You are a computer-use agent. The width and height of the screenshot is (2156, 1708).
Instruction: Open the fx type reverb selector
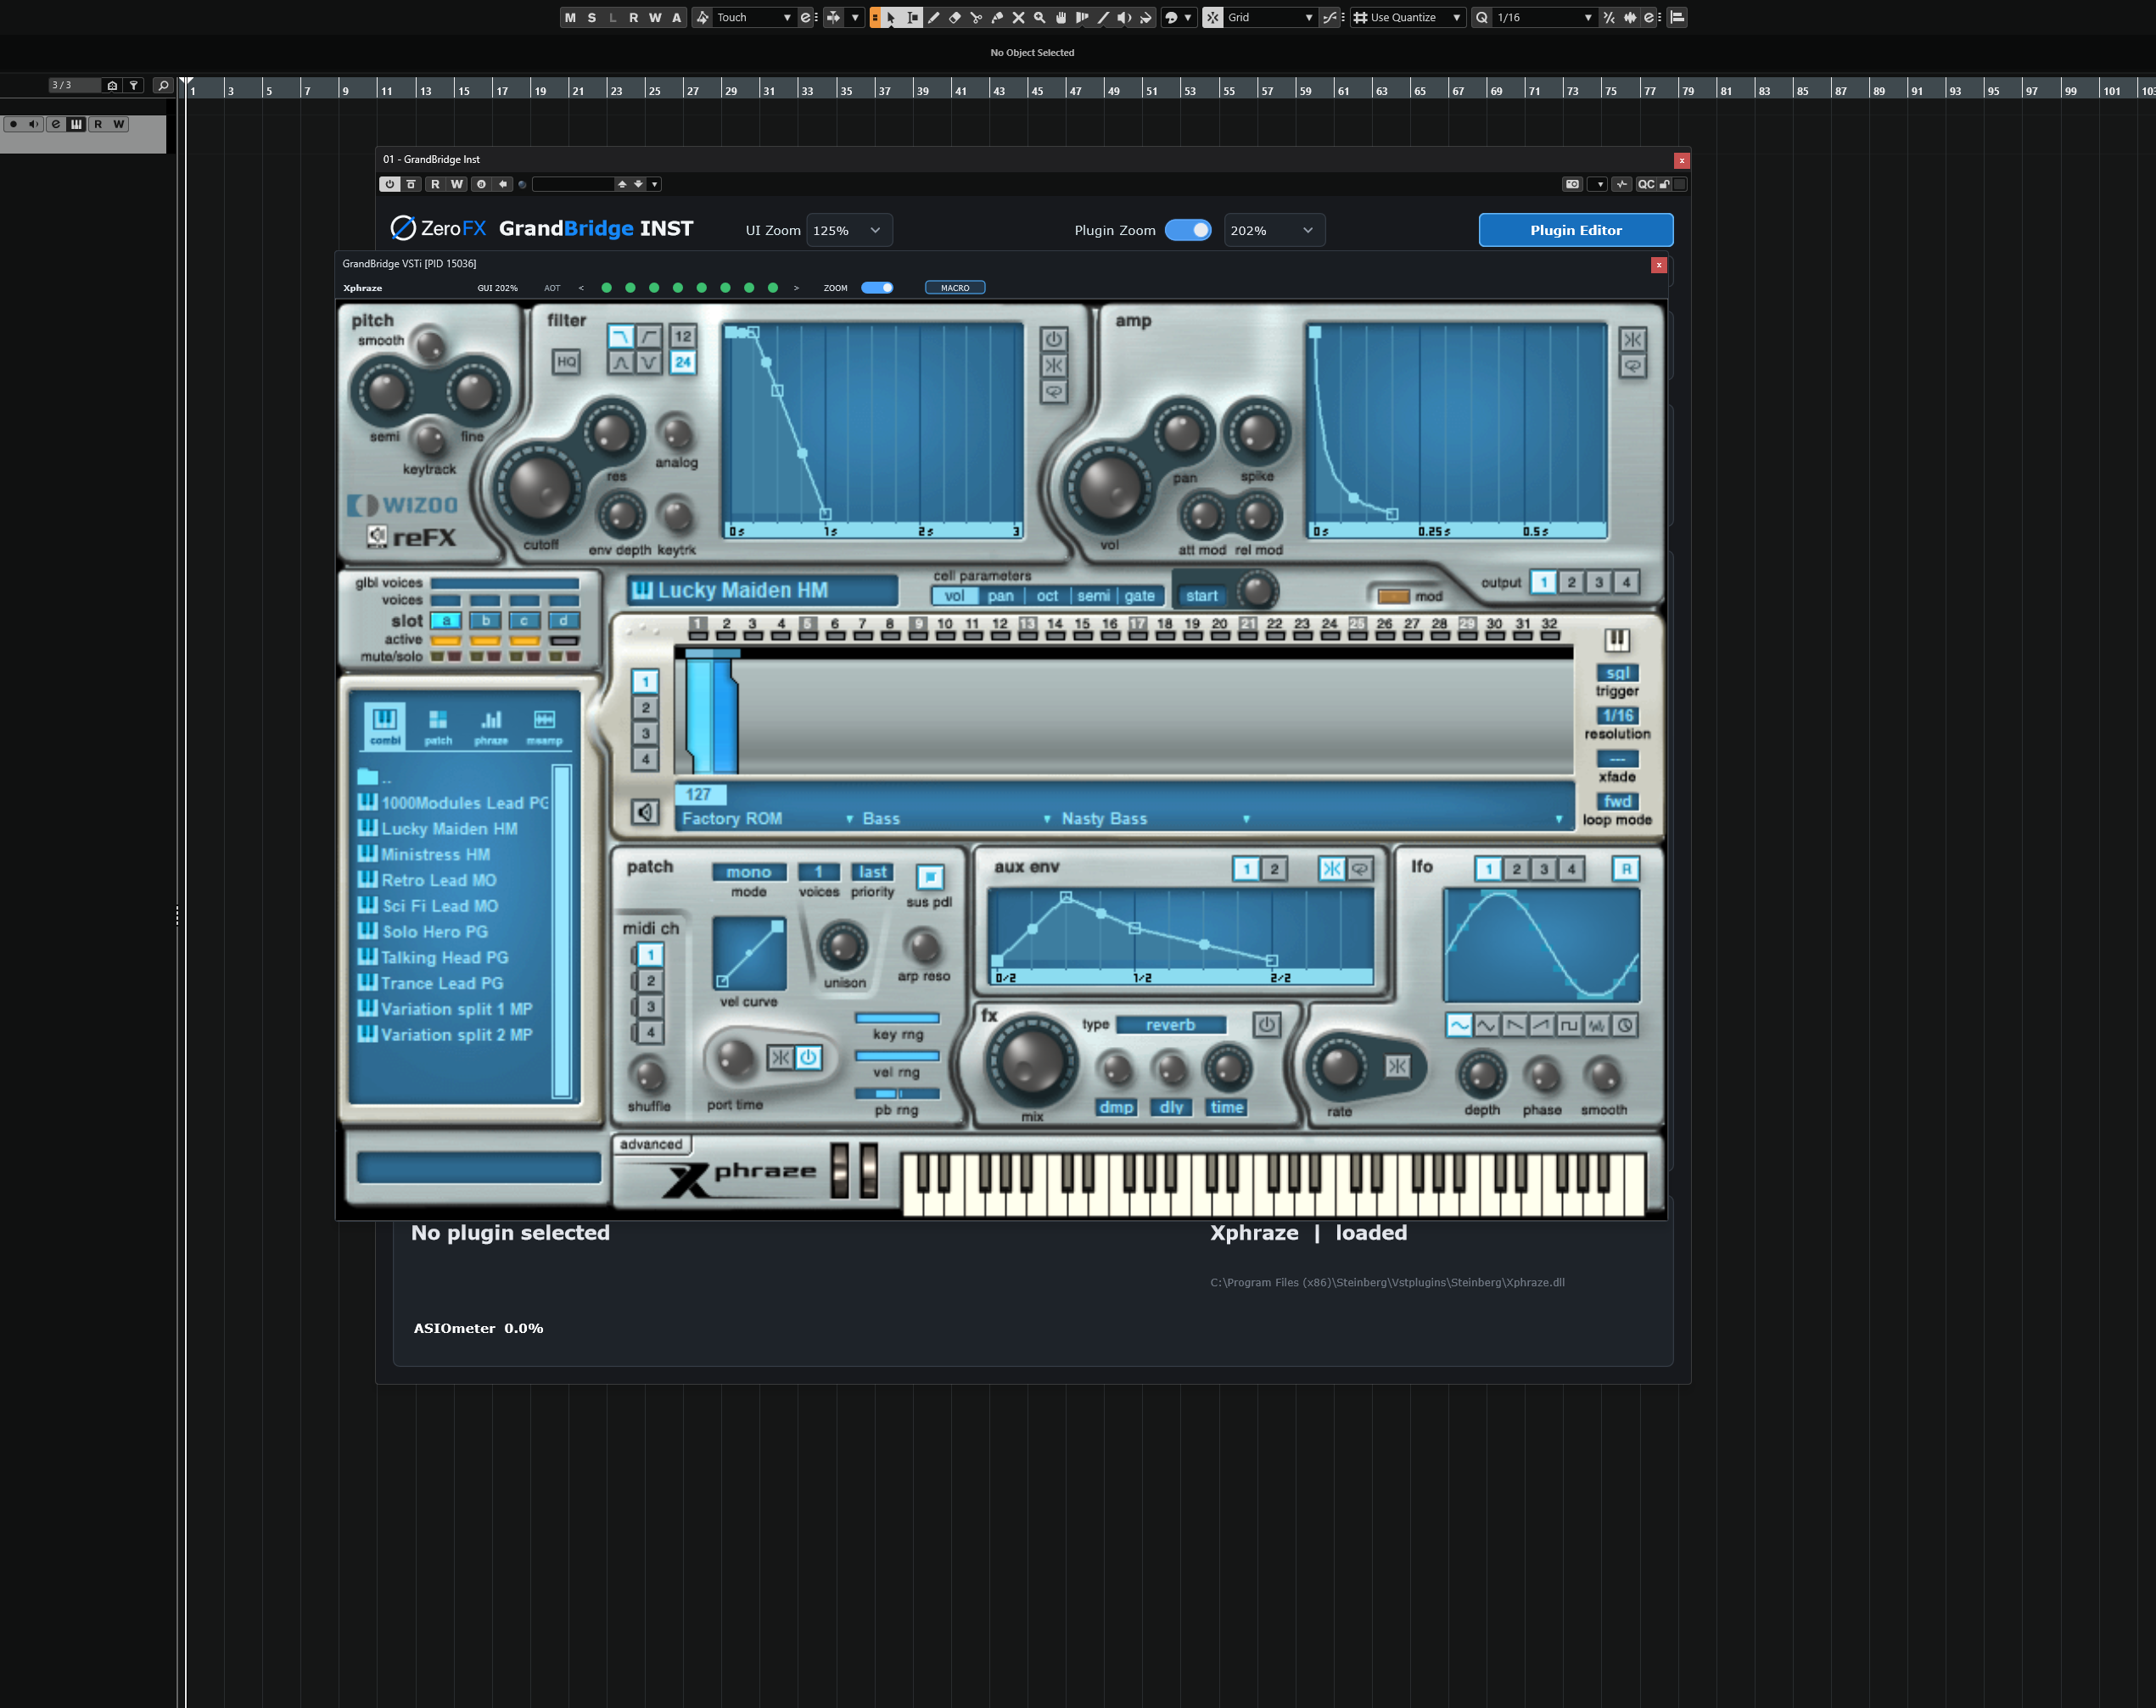[x=1170, y=1025]
